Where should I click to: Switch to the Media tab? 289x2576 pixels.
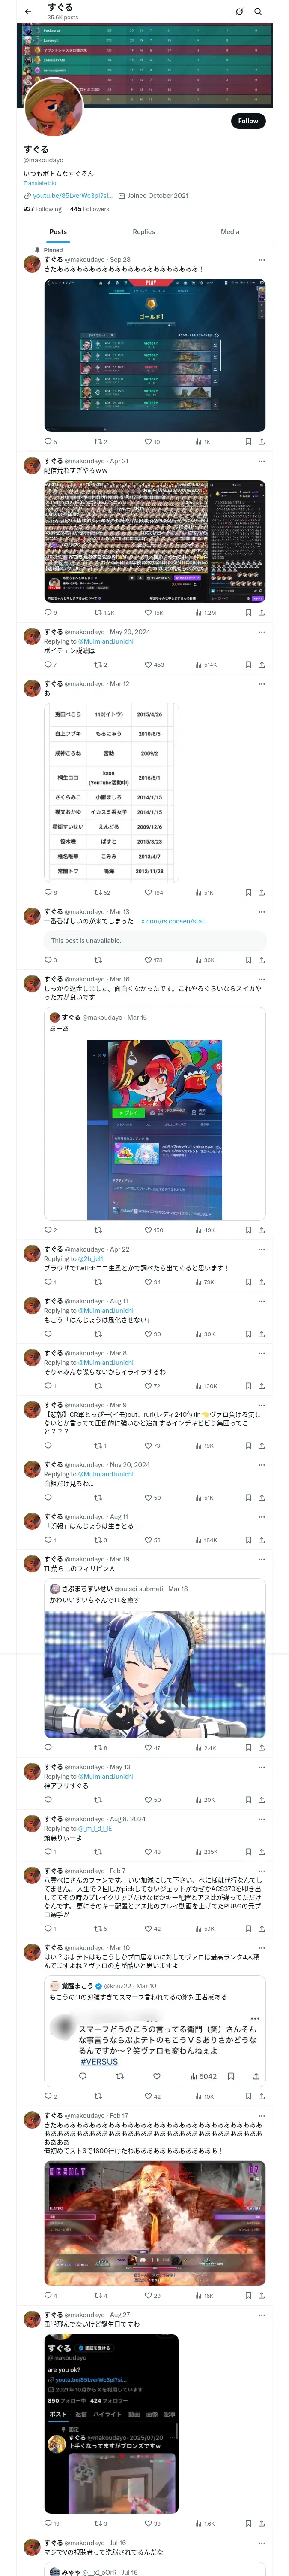click(230, 231)
